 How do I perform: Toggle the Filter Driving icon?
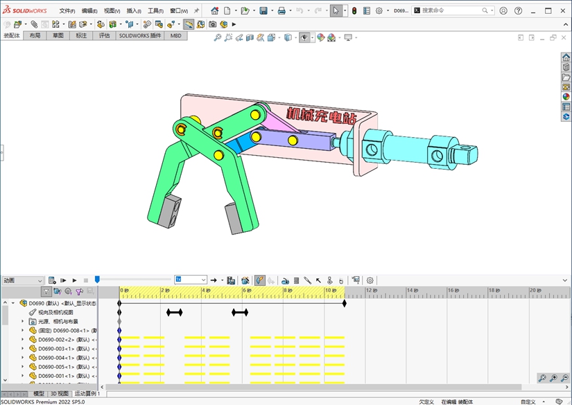pyautogui.click(x=68, y=291)
